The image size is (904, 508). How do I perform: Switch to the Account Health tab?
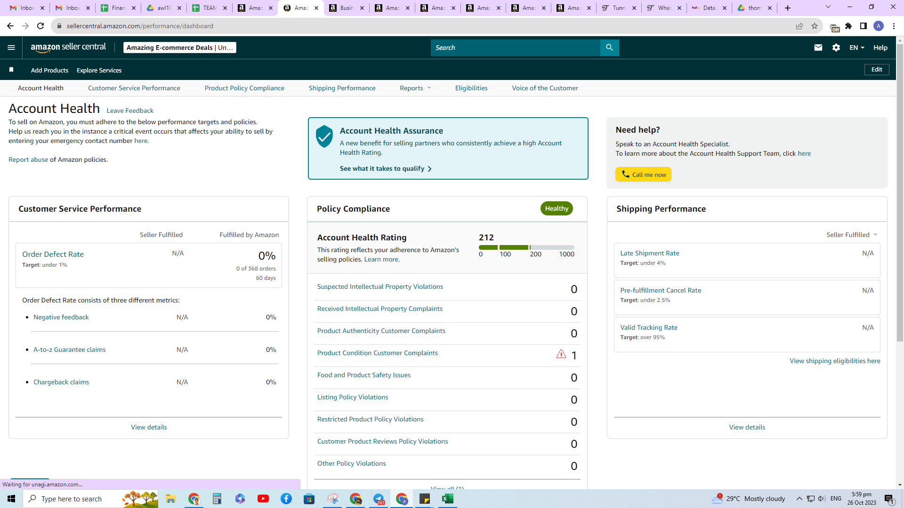(40, 88)
